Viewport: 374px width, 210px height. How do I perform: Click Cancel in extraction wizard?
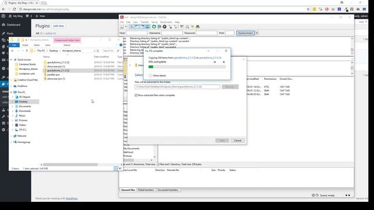tap(237, 141)
